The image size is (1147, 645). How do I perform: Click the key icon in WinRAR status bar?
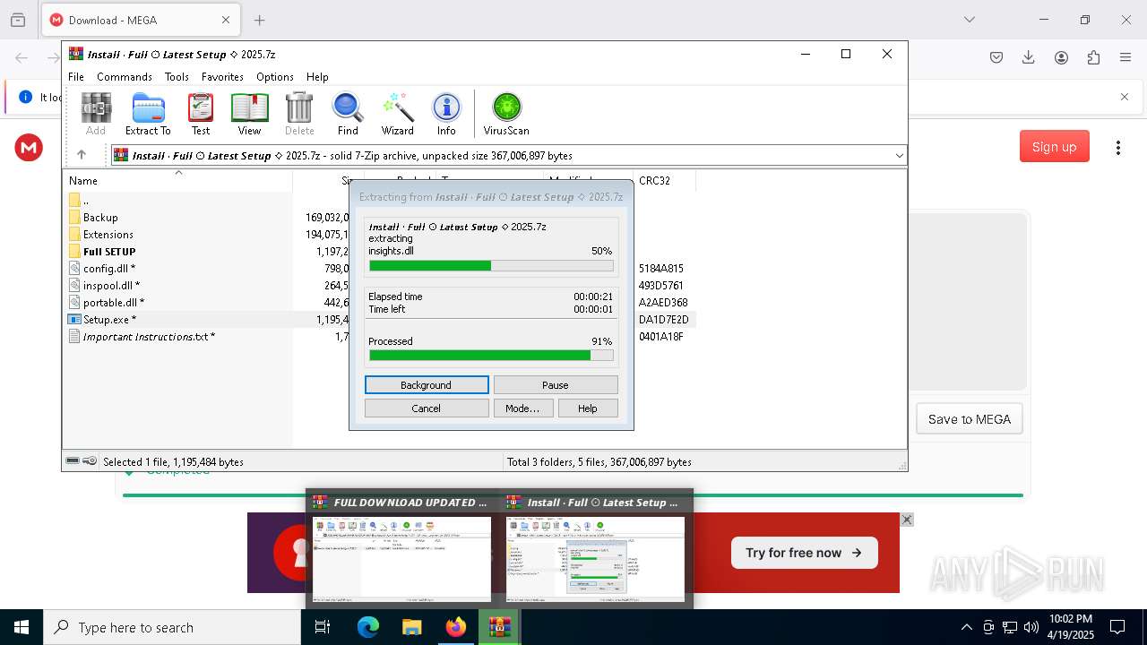90,461
